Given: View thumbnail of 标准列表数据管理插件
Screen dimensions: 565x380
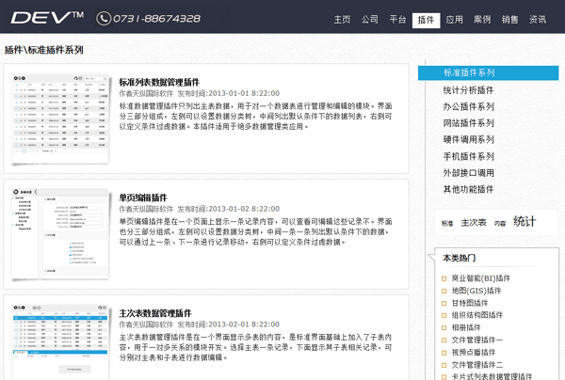Looking at the screenshot, I should [x=60, y=119].
